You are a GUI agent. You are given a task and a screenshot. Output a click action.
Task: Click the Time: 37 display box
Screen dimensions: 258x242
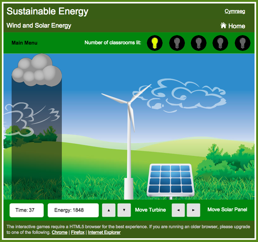pos(26,210)
